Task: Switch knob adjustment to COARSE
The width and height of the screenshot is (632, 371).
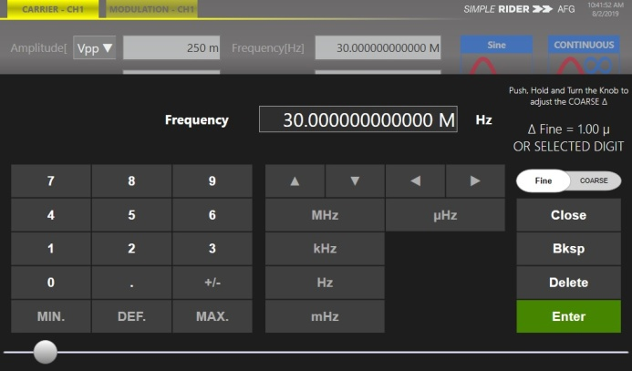Action: coord(594,180)
